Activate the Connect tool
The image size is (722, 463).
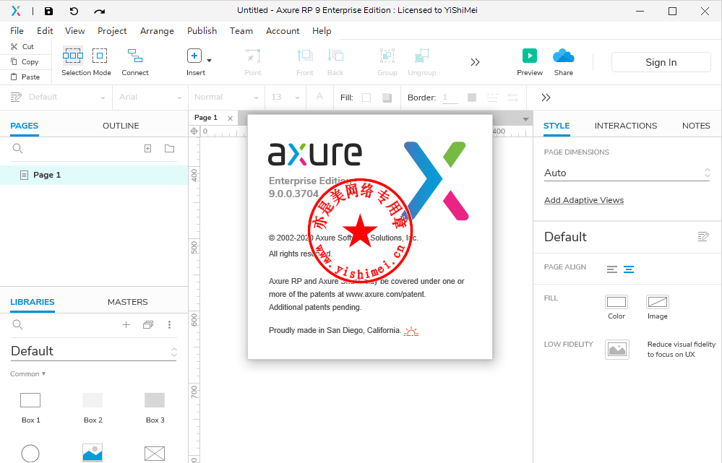click(x=135, y=61)
